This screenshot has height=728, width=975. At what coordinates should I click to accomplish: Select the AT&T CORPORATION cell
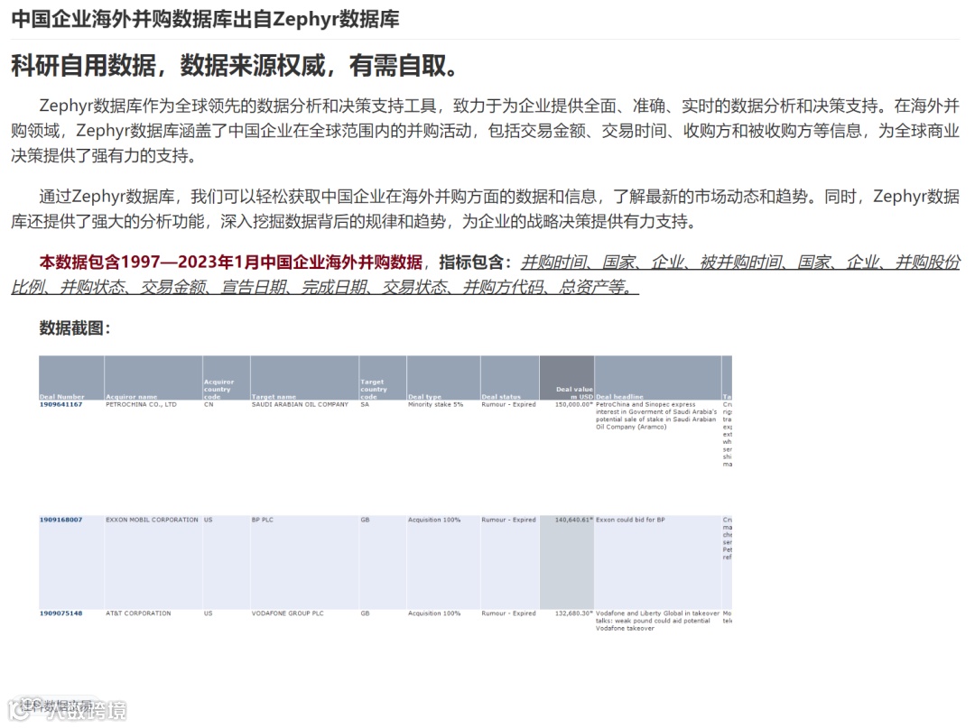(138, 613)
